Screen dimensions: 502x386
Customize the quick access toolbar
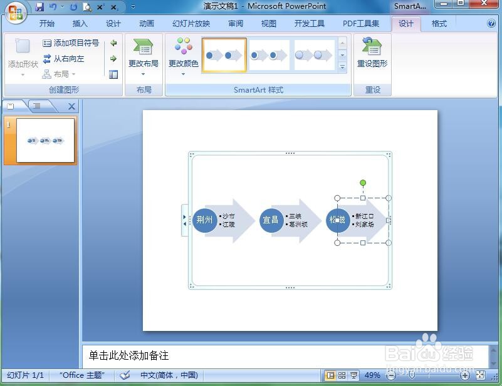tap(133, 7)
